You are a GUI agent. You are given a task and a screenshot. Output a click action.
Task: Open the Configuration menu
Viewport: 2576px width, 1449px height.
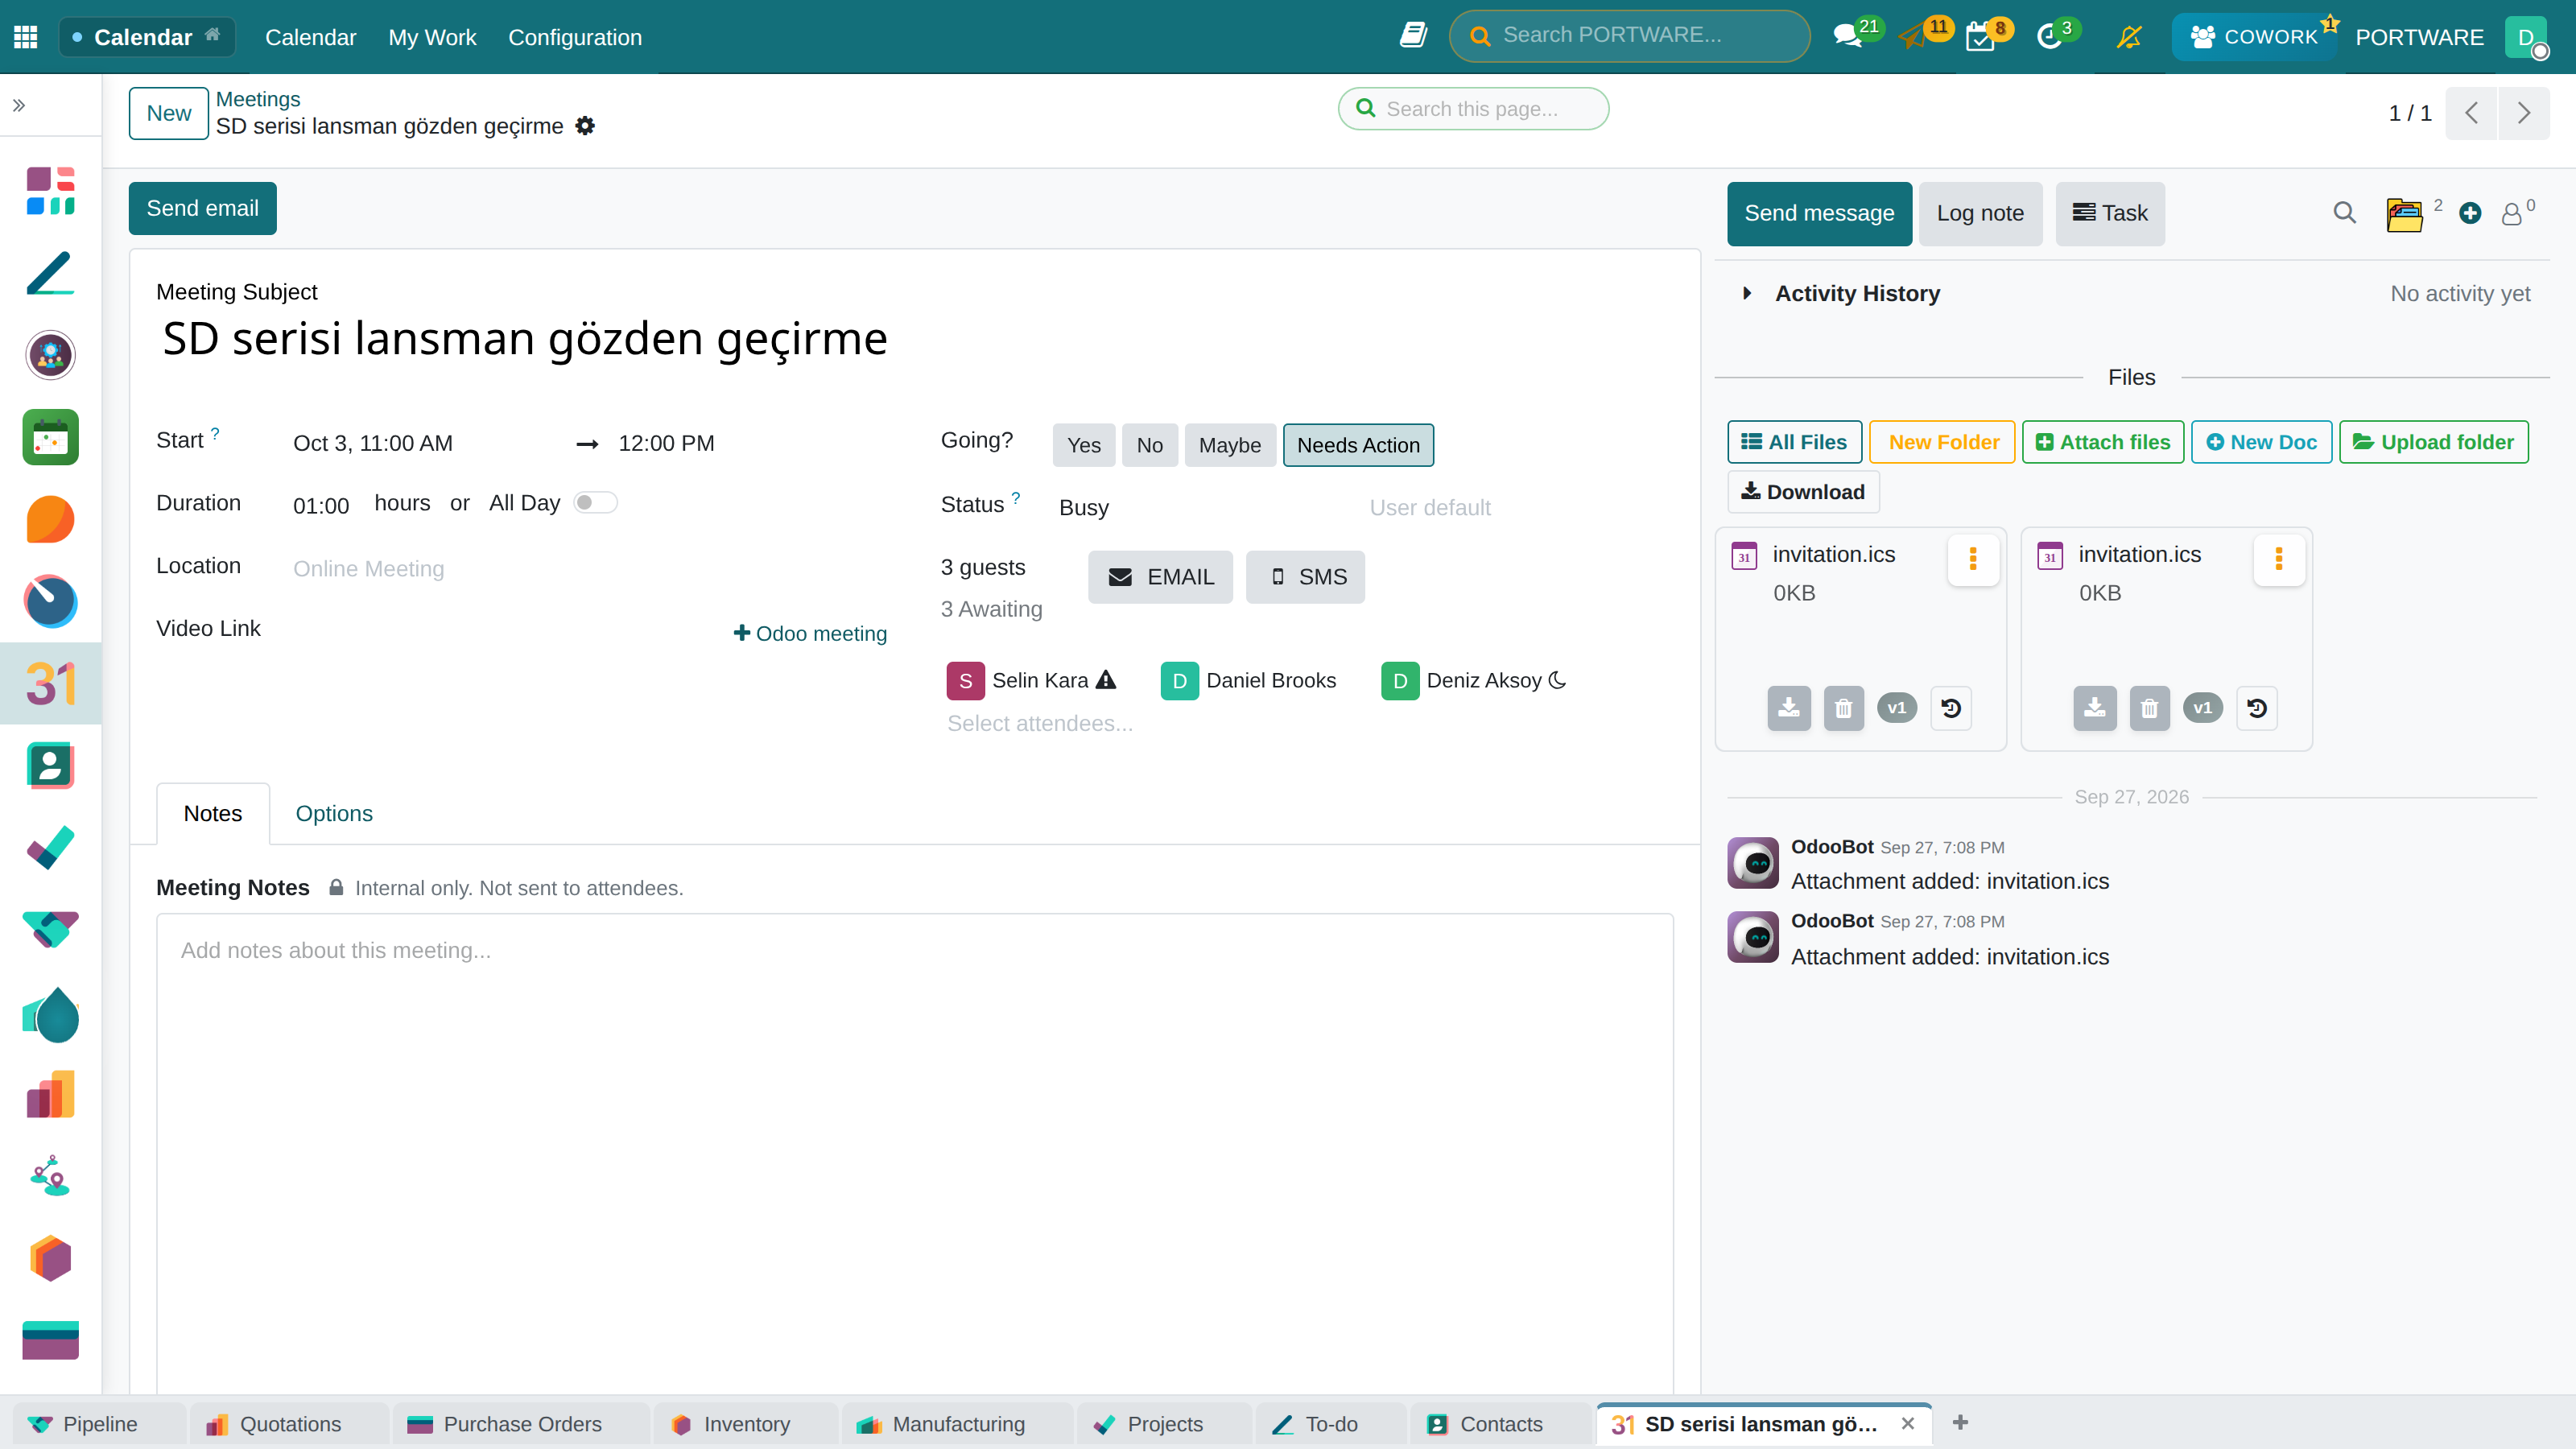pos(574,37)
